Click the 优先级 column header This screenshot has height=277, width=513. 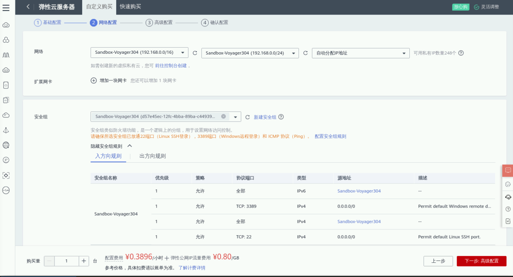(x=162, y=178)
